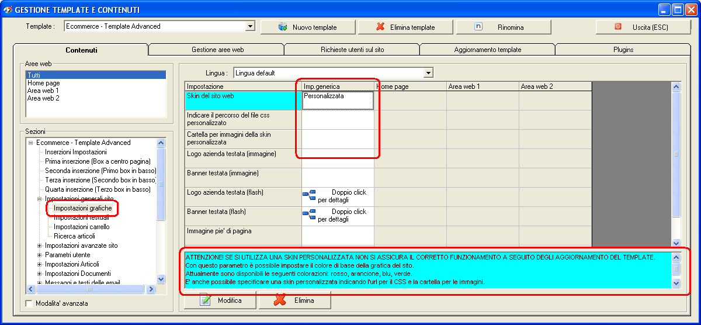Select Terza inserzione tree item
Screen dimensions: 701x325
click(100, 180)
